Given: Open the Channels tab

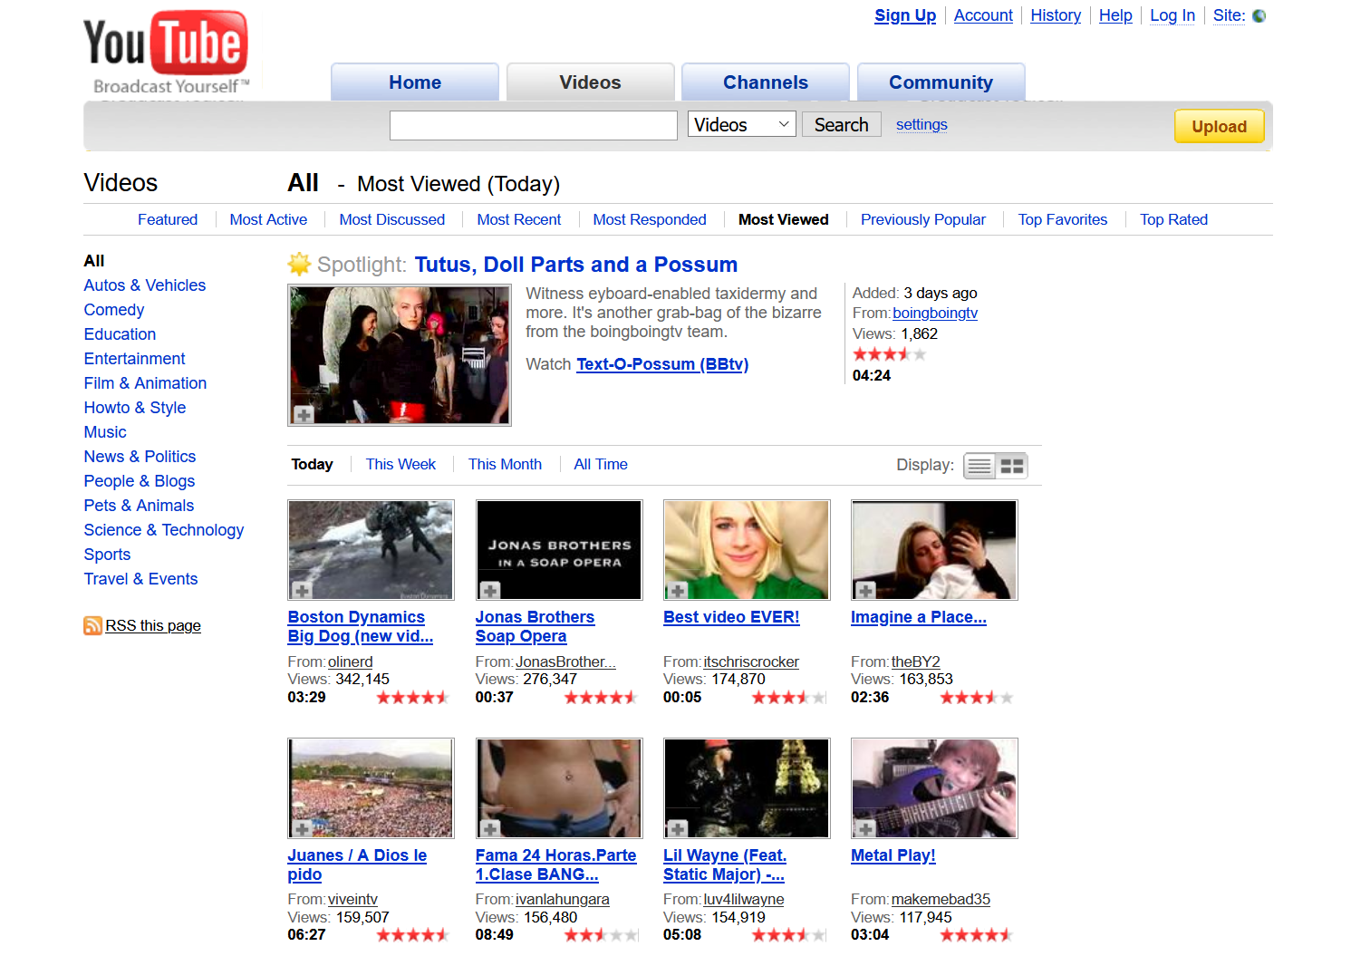Looking at the screenshot, I should (766, 82).
